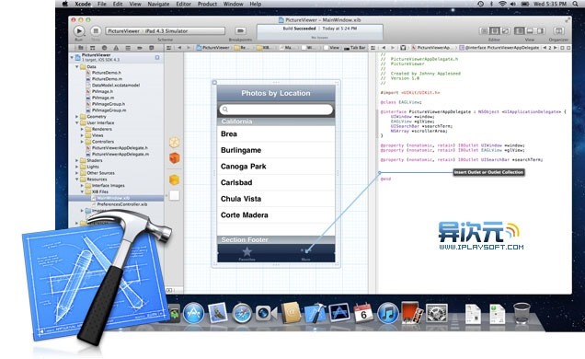The width and height of the screenshot is (585, 359).
Task: Show the Utilities pane view button
Action: [x=540, y=31]
